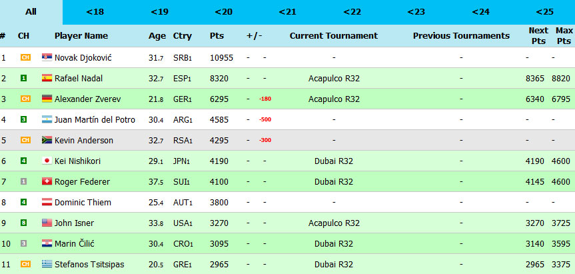
Task: Sort the table by Pts column header
Action: point(217,36)
